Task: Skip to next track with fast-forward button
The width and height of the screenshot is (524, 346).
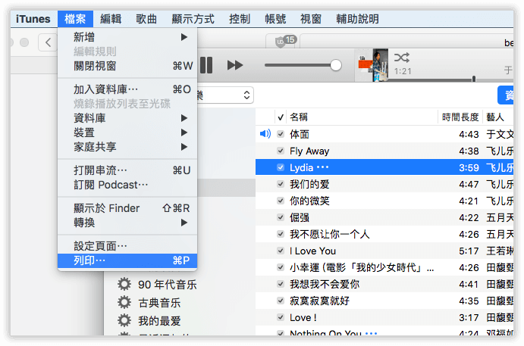Action: coord(235,65)
